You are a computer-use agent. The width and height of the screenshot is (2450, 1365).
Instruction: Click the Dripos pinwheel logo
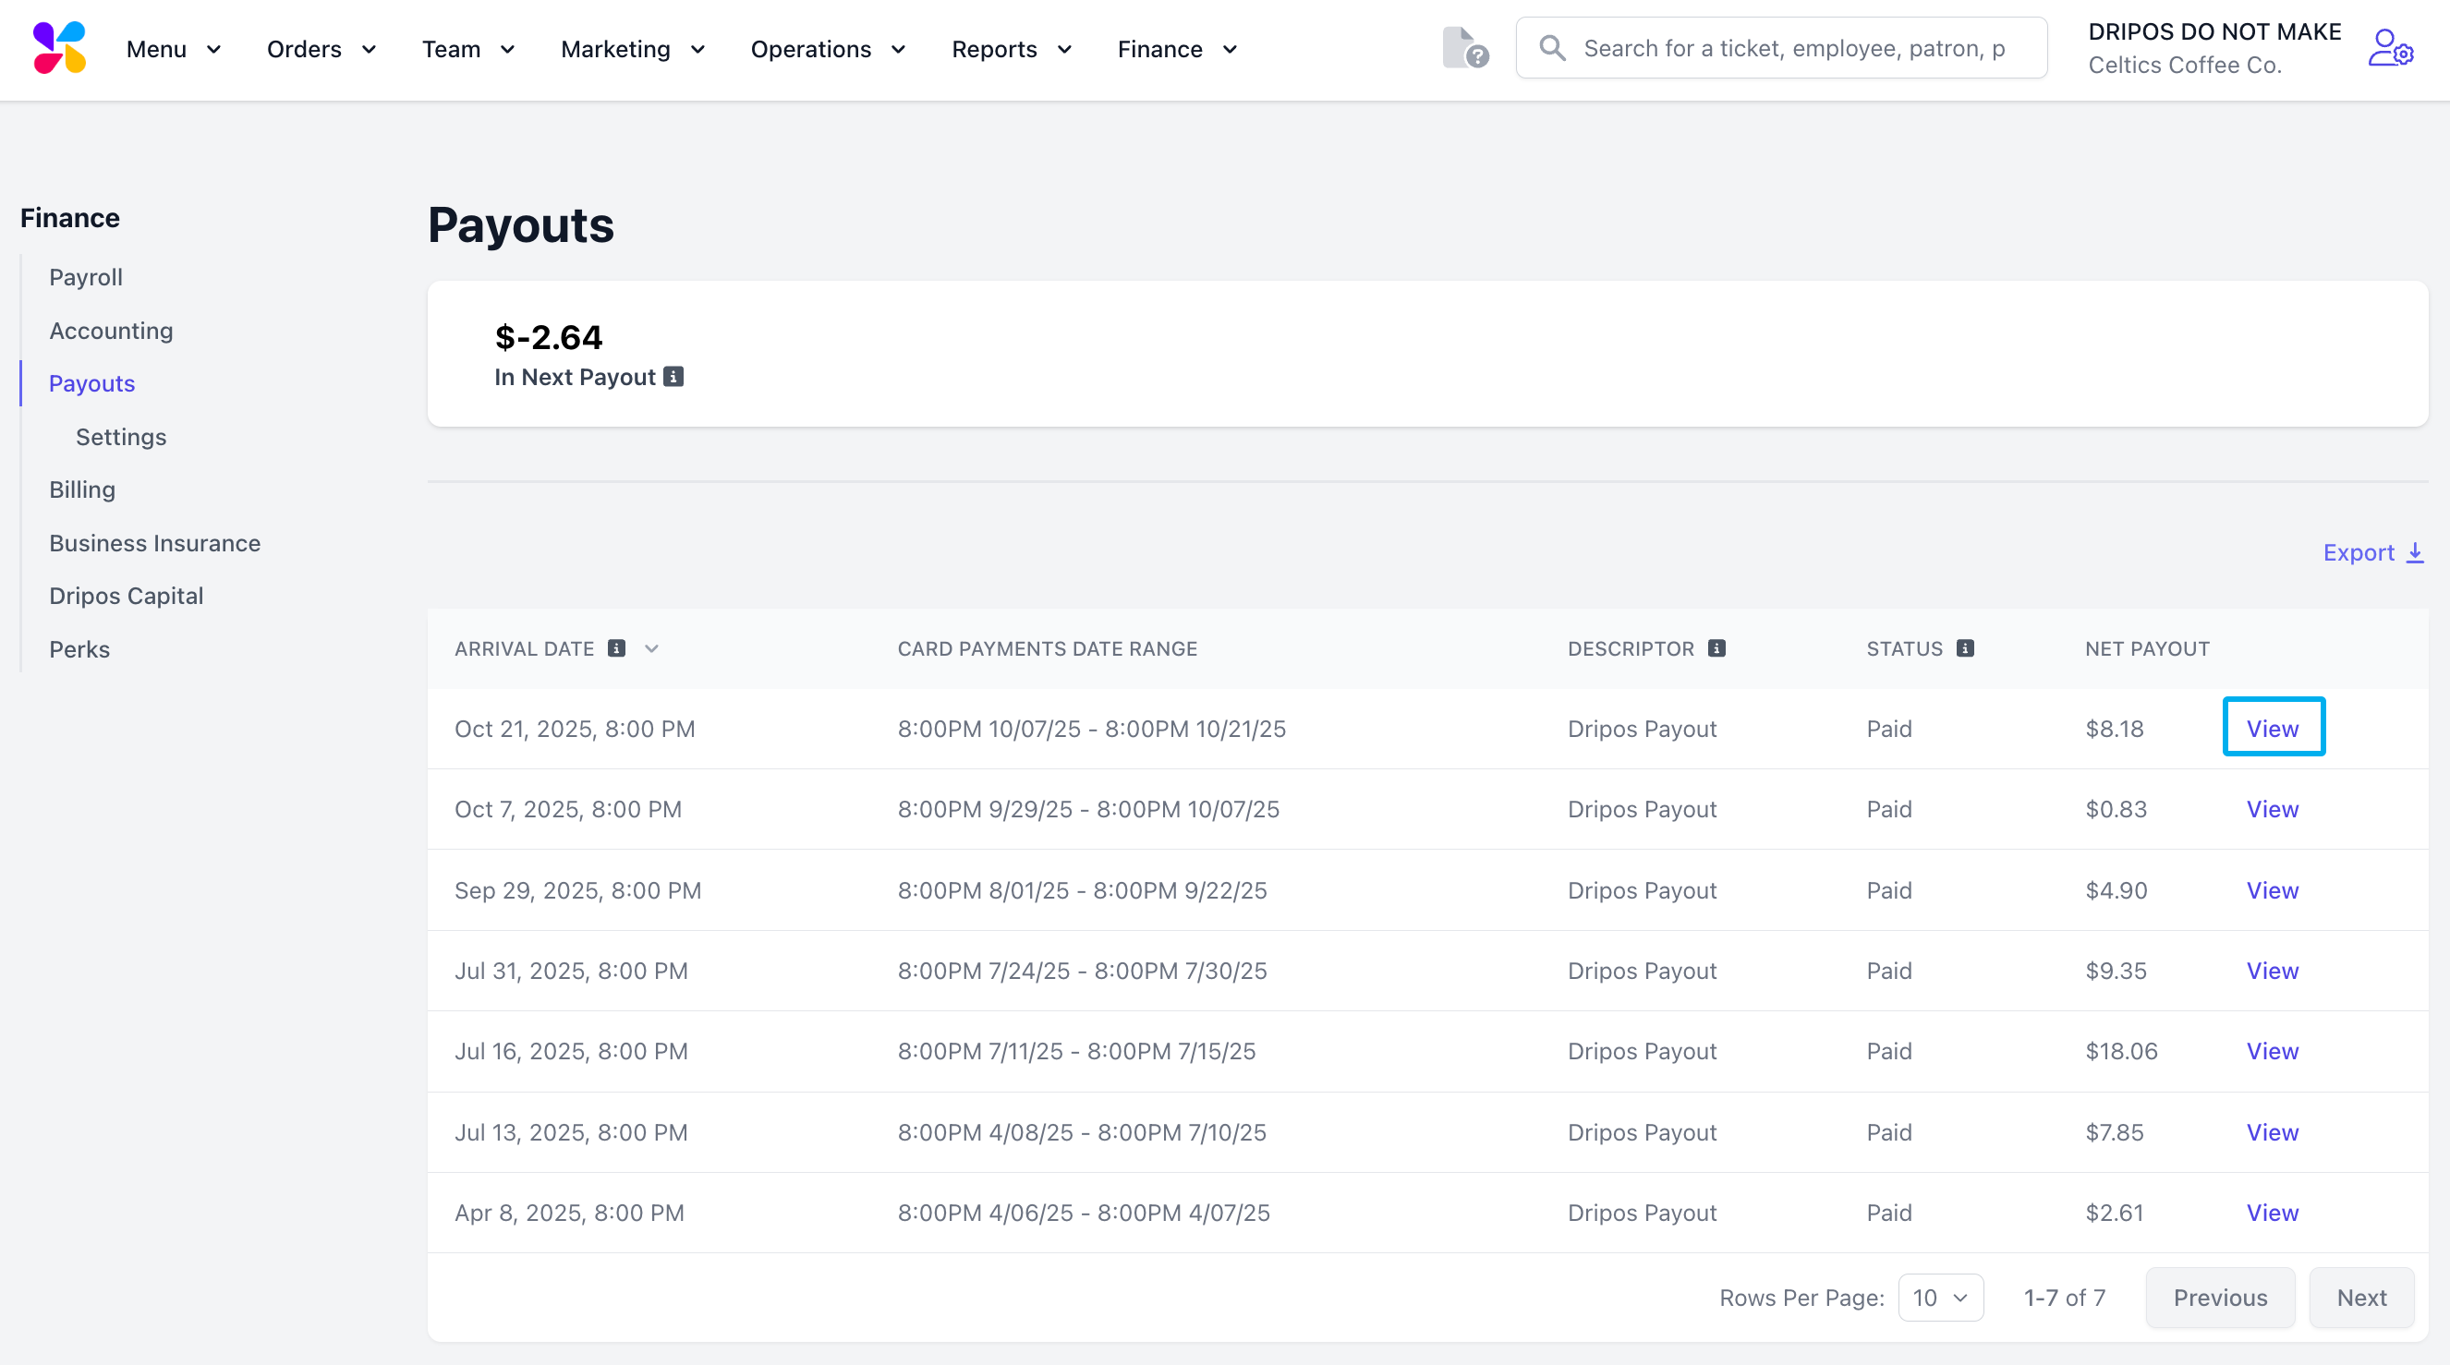point(59,47)
